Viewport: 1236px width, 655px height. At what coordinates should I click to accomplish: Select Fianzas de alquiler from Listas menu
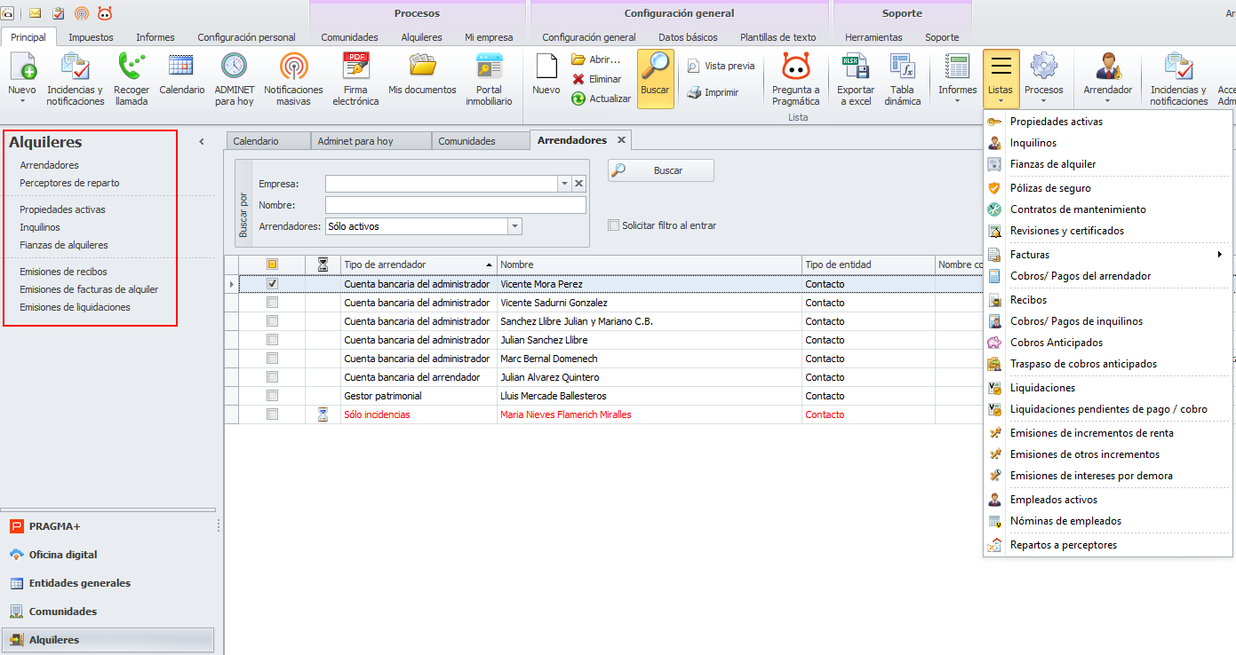(1052, 164)
